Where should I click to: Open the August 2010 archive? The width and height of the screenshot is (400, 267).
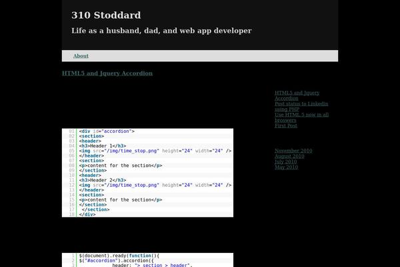click(289, 156)
